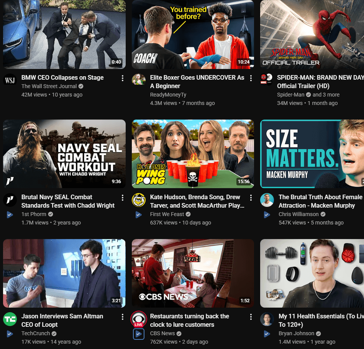
Task: Click '637K views • 10 days ago' text
Action: tap(180, 223)
